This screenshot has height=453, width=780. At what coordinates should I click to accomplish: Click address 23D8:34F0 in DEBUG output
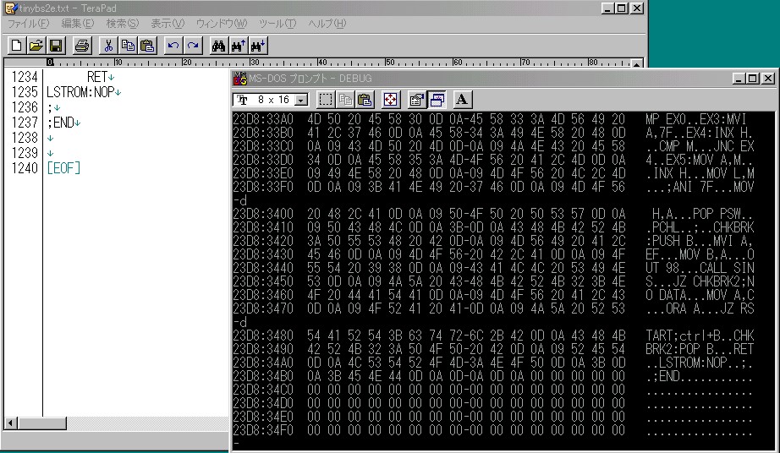coord(263,429)
